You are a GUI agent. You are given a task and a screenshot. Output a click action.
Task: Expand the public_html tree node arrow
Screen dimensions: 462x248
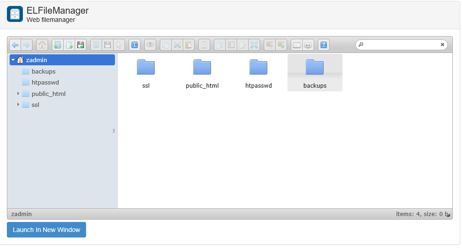click(x=18, y=94)
